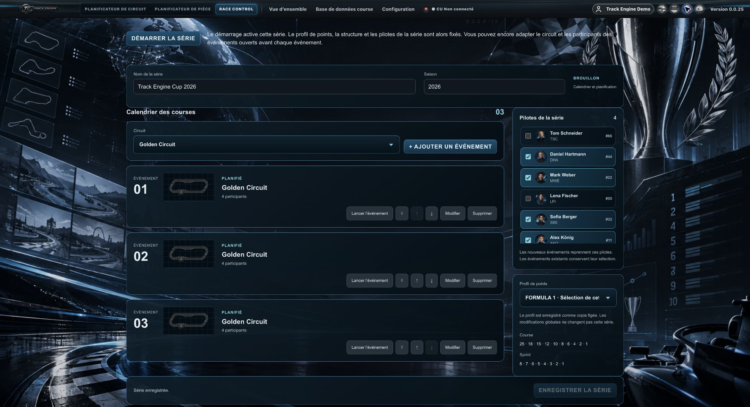Click the Nom de la série field
750x407 pixels.
[x=274, y=87]
